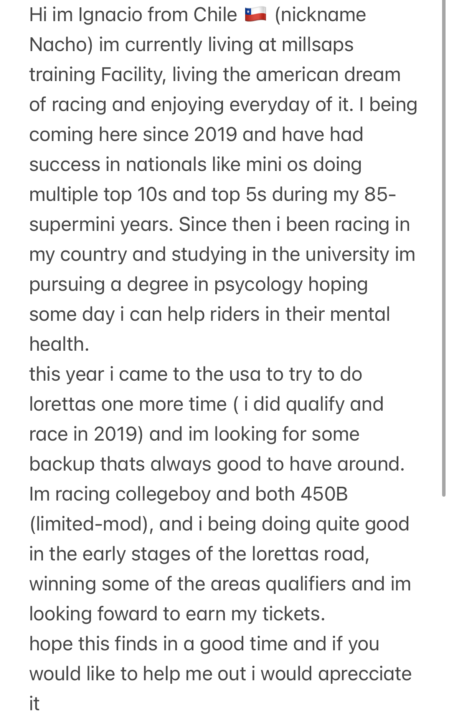Place cursor on the word "health."
The width and height of the screenshot is (449, 721).
point(59,345)
